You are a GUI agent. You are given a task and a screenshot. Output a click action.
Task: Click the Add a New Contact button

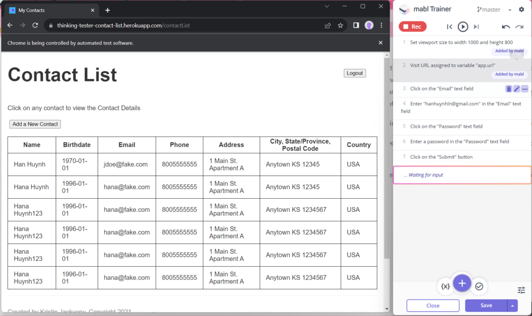pos(35,124)
